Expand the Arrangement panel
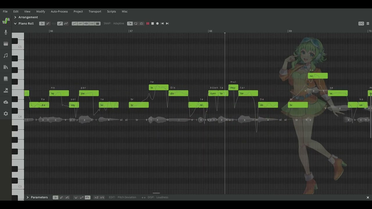The width and height of the screenshot is (372, 209). (x=15, y=17)
